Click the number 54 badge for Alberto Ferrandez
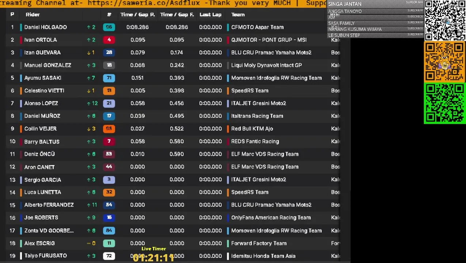Screen dimensions: 466x263 [x=109, y=205]
